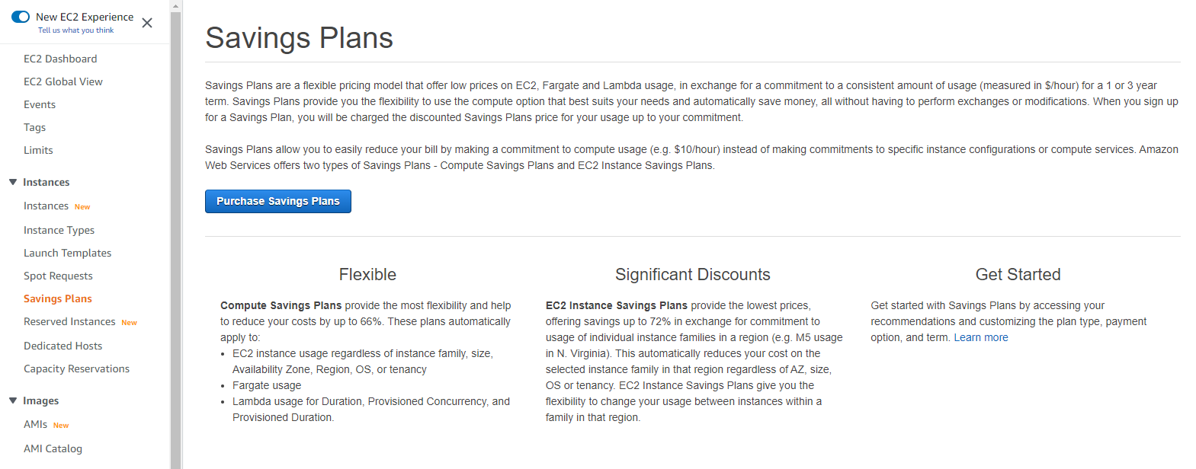Image resolution: width=1196 pixels, height=469 pixels.
Task: Toggle the New EC2 Experience switch
Action: [21, 17]
